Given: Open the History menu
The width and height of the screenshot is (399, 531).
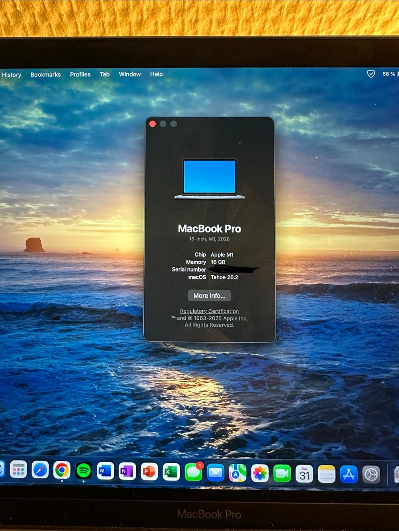Looking at the screenshot, I should [11, 75].
